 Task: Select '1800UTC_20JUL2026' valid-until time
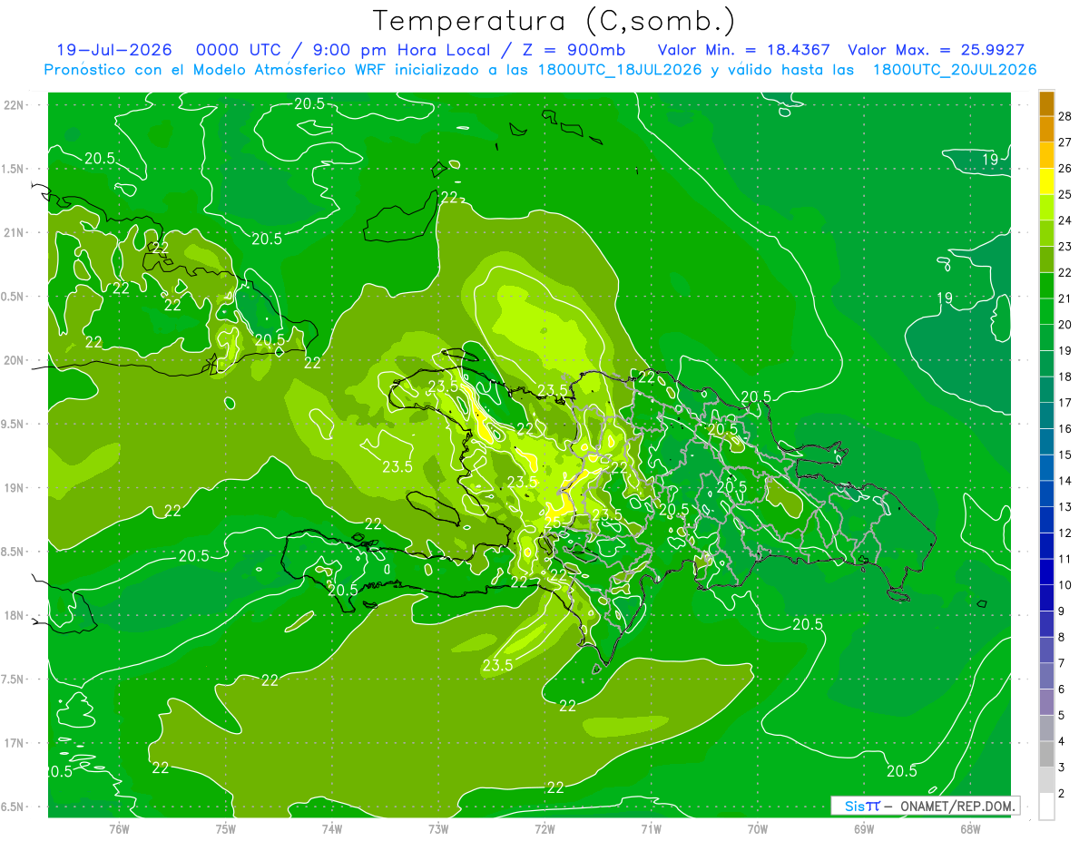[x=955, y=70]
